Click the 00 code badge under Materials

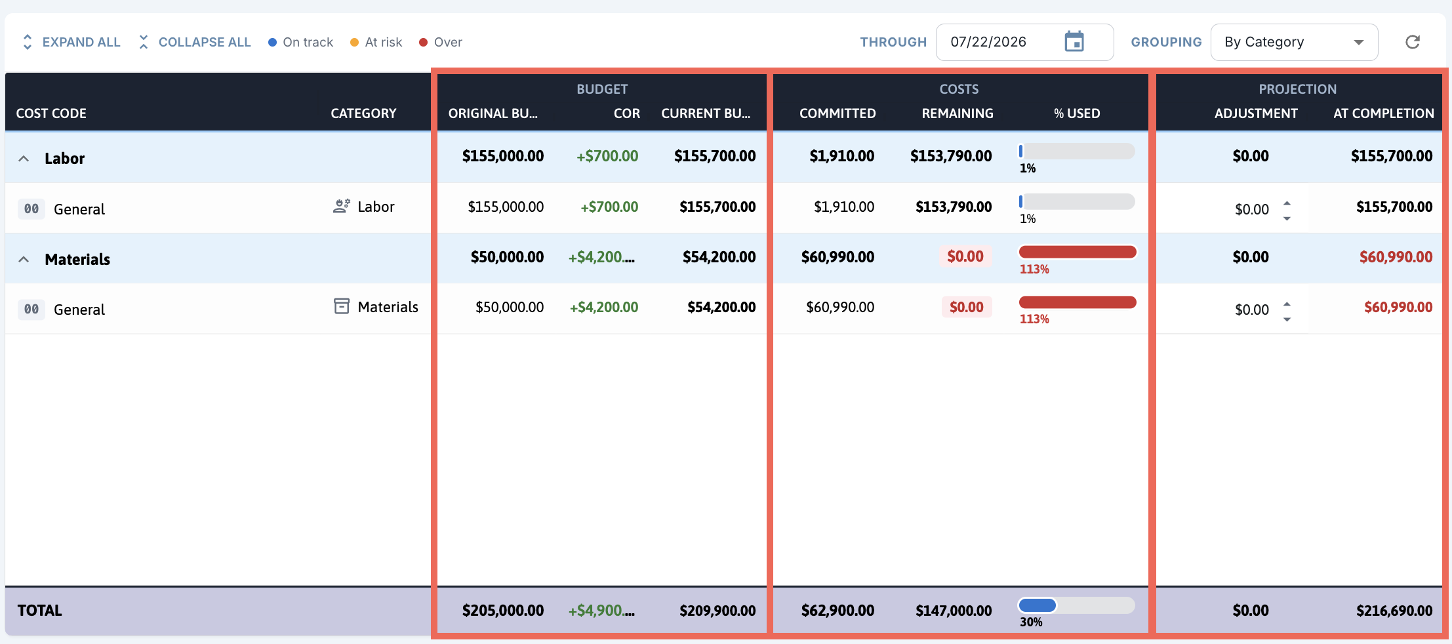(31, 310)
